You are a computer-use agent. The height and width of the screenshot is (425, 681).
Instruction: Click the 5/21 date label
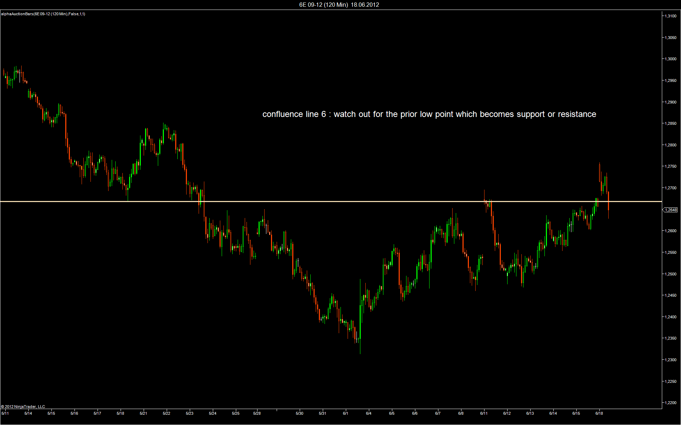pyautogui.click(x=143, y=413)
